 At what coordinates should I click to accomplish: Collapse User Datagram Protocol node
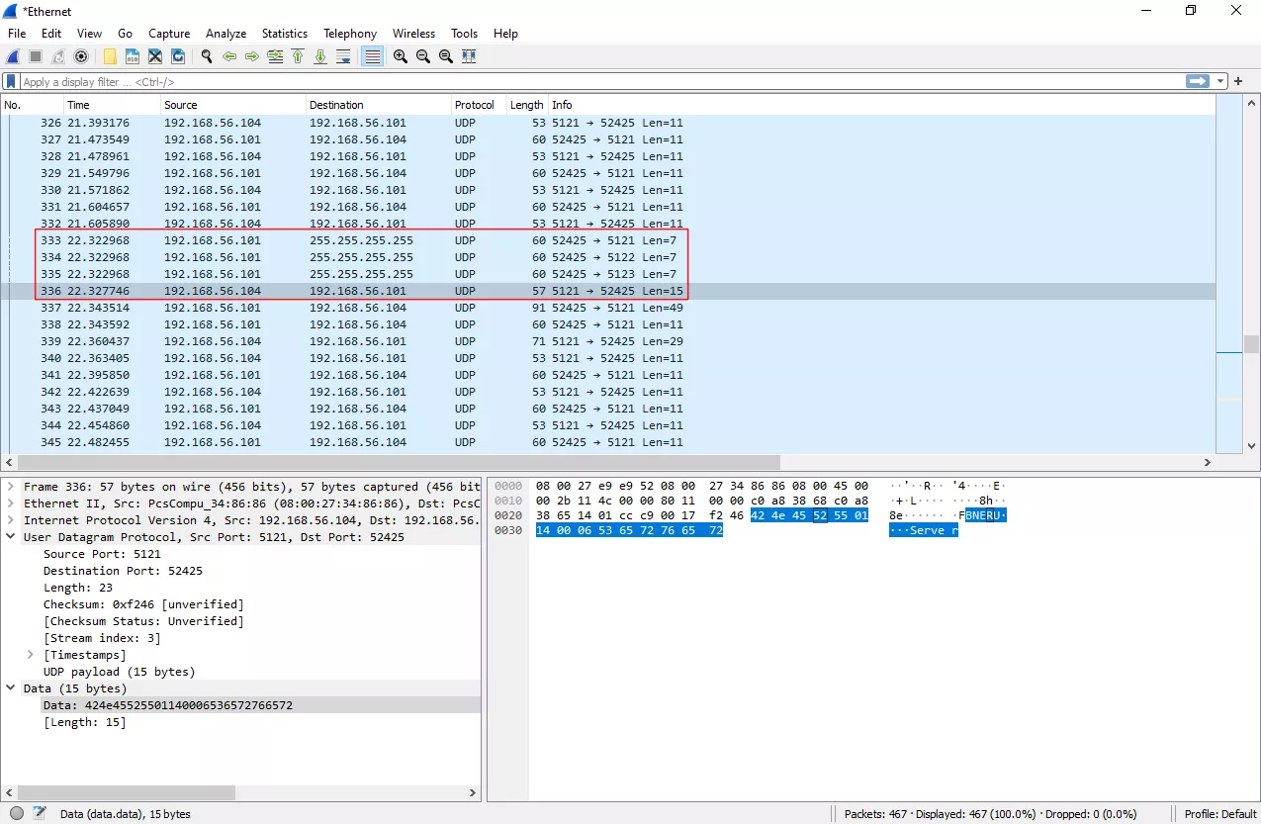(13, 537)
